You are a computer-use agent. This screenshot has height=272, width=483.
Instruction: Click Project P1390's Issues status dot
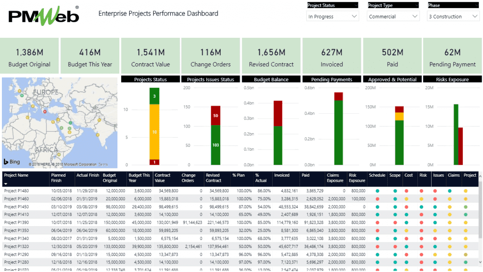[x=435, y=222]
